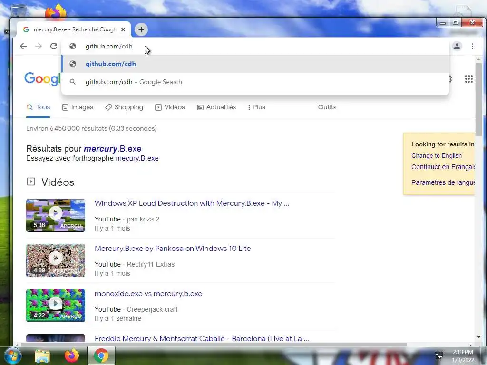The width and height of the screenshot is (487, 365).
Task: Reload the page with the refresh icon
Action: (x=54, y=46)
